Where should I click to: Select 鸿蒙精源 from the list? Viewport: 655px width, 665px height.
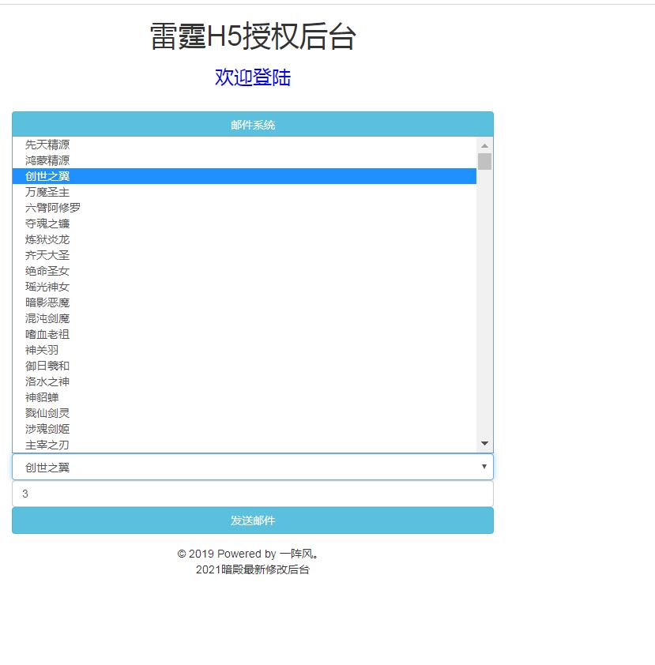pyautogui.click(x=47, y=160)
